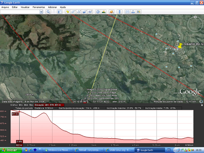Open the Ferramentas menu
204x153 pixels.
coord(39,7)
